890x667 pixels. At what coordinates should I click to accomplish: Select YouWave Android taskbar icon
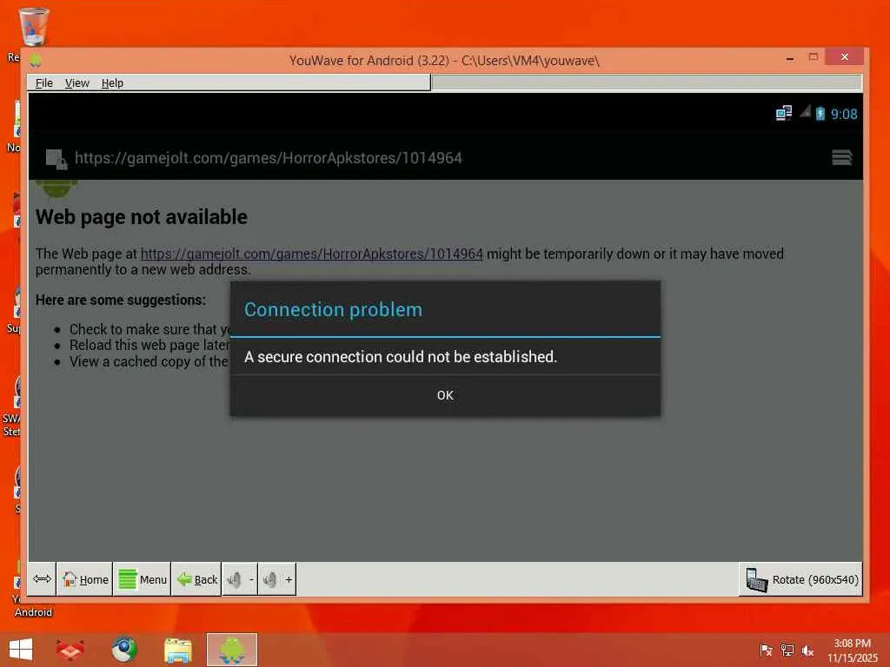[x=231, y=650]
